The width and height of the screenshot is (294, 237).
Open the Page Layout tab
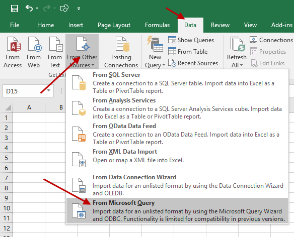(114, 25)
